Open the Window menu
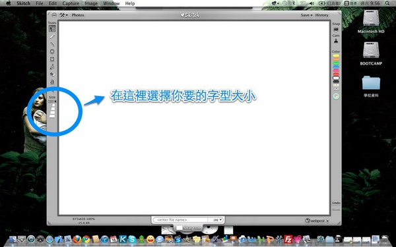396x247 pixels. click(x=112, y=3)
